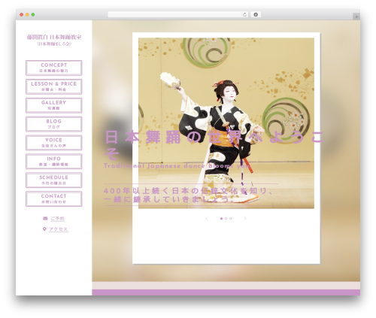Click the tagline Traditional Japanese dance blooms you
The image size is (376, 318).
[x=177, y=166]
